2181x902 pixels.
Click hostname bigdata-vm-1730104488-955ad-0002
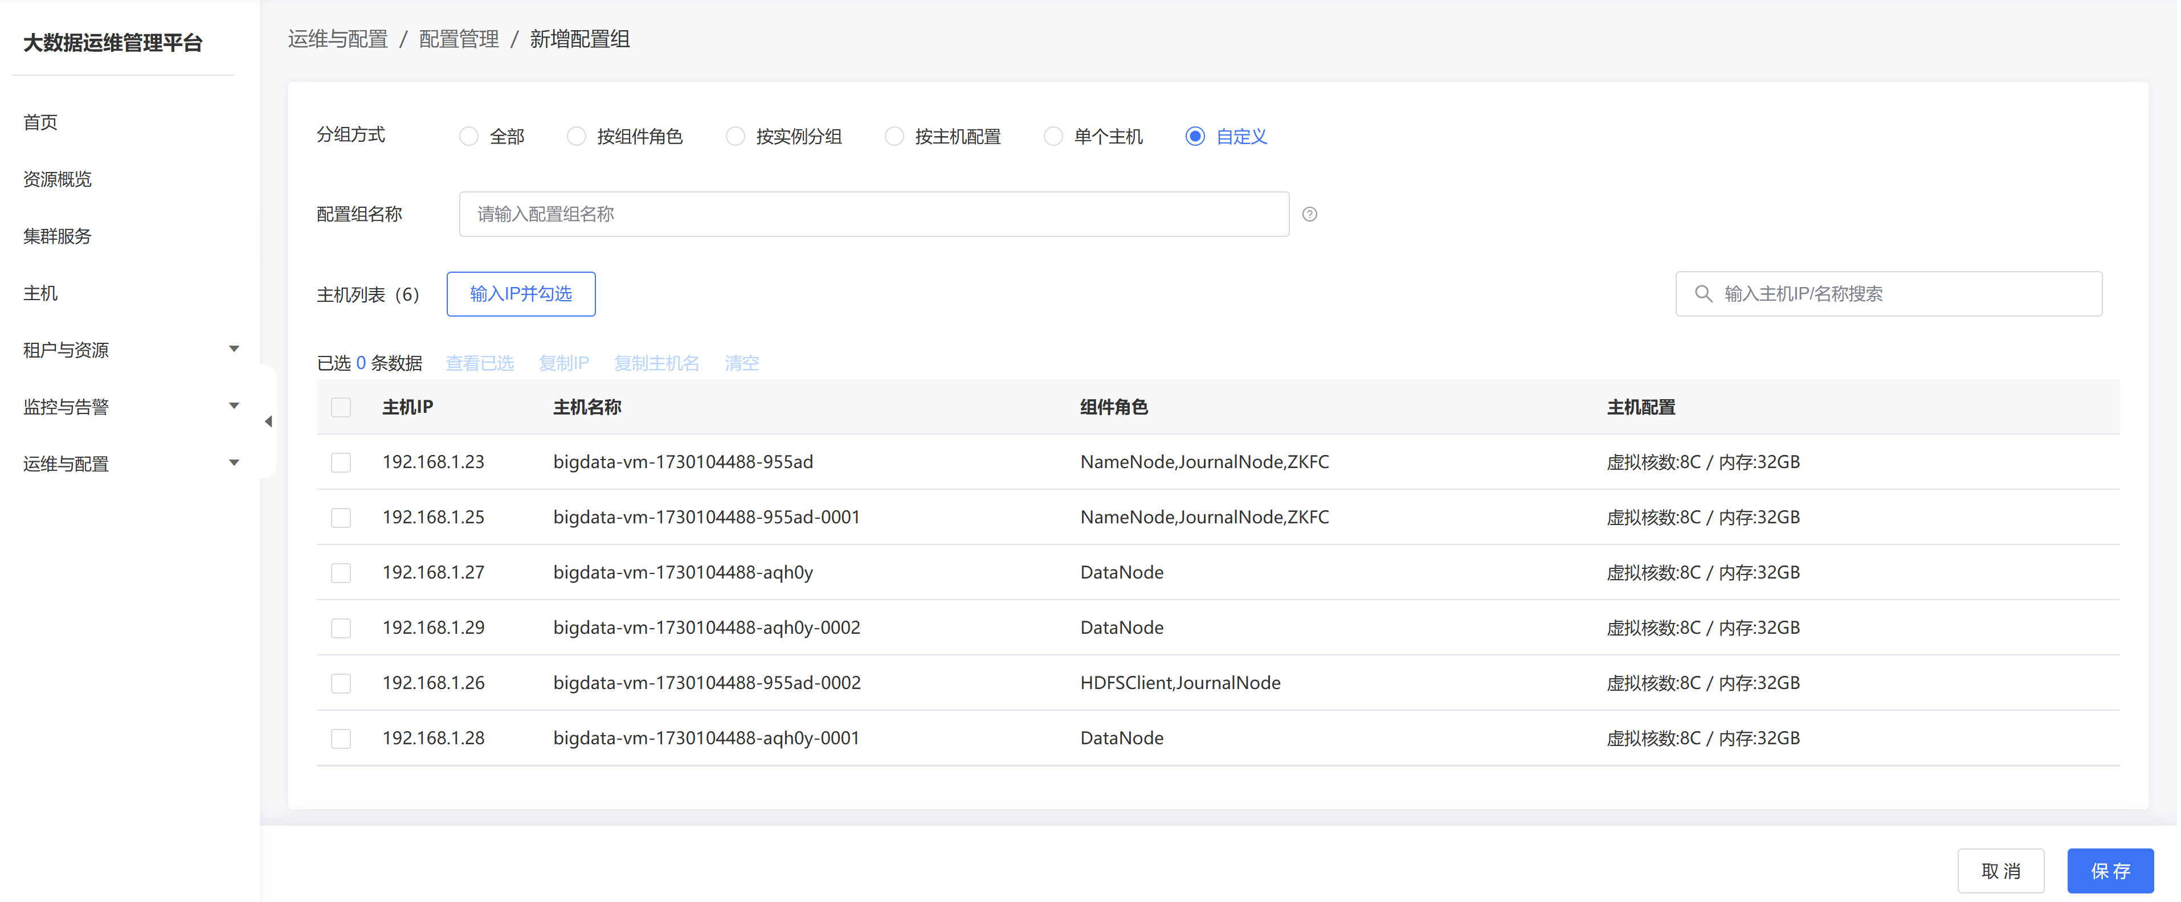[708, 683]
